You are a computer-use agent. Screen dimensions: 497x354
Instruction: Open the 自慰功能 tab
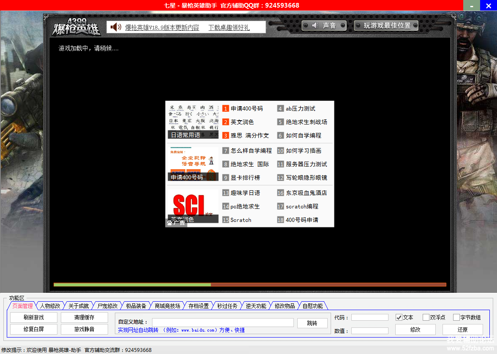click(312, 306)
